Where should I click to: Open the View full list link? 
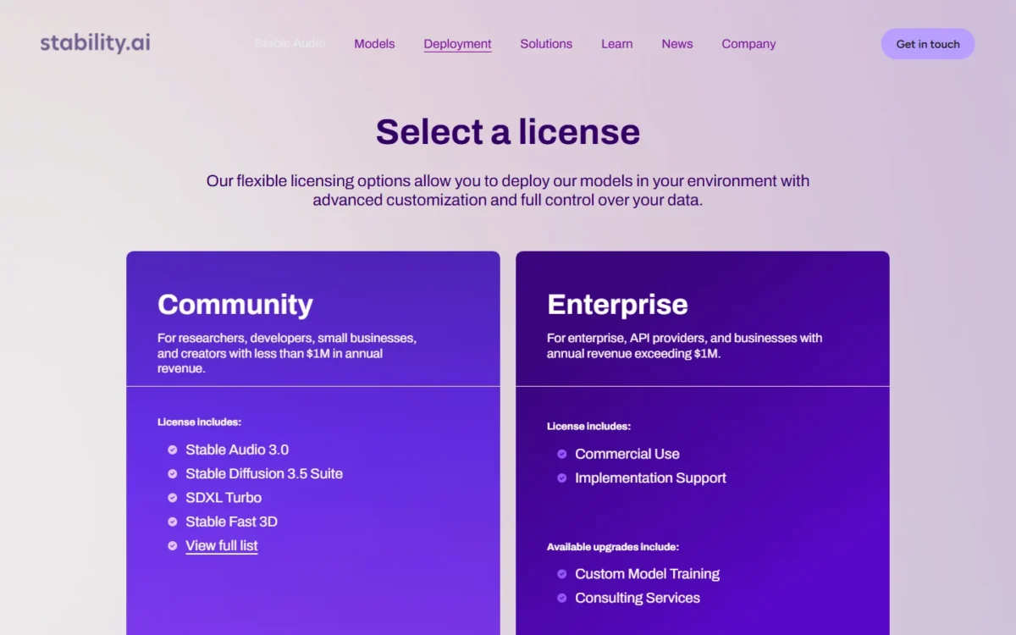tap(222, 546)
